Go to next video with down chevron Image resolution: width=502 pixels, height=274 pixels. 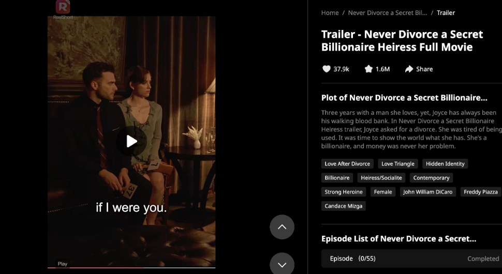point(282,264)
